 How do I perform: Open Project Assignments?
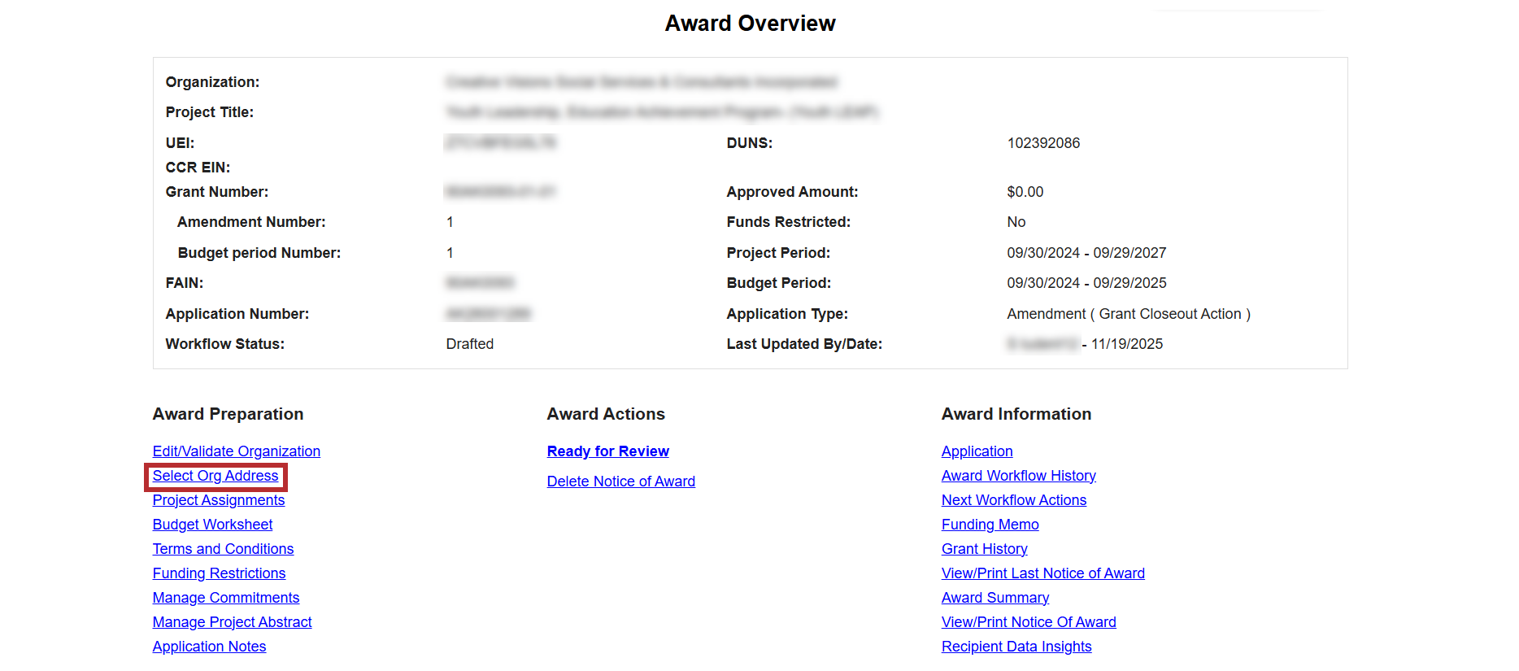[x=219, y=500]
